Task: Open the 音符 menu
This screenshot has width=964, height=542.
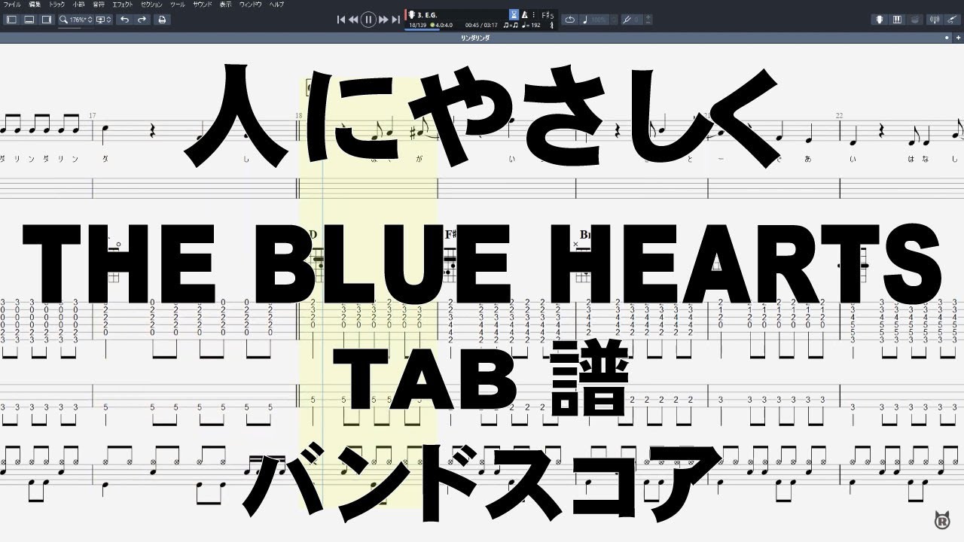Action: tap(99, 5)
